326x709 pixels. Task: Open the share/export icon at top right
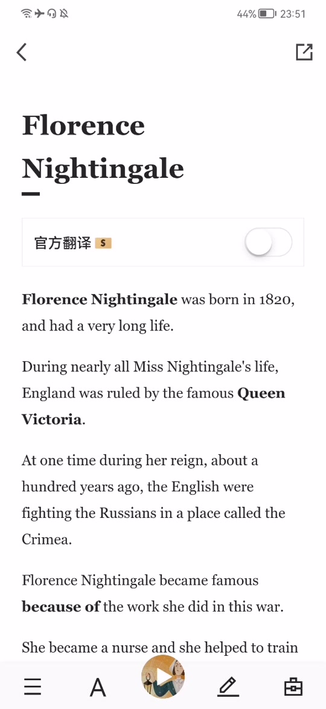pyautogui.click(x=304, y=52)
